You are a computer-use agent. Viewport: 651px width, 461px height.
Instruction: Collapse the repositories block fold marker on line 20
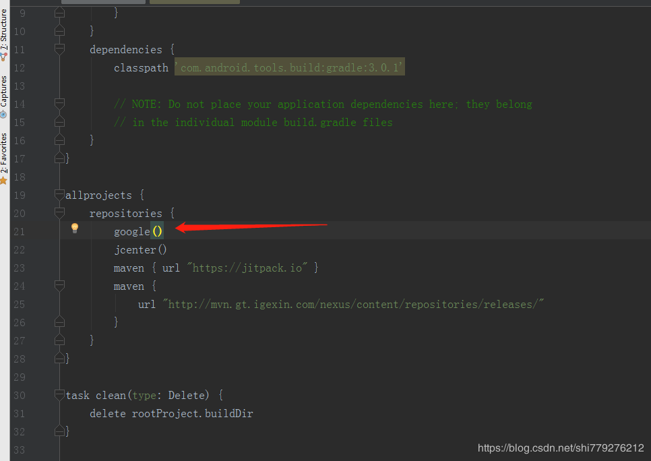[59, 213]
